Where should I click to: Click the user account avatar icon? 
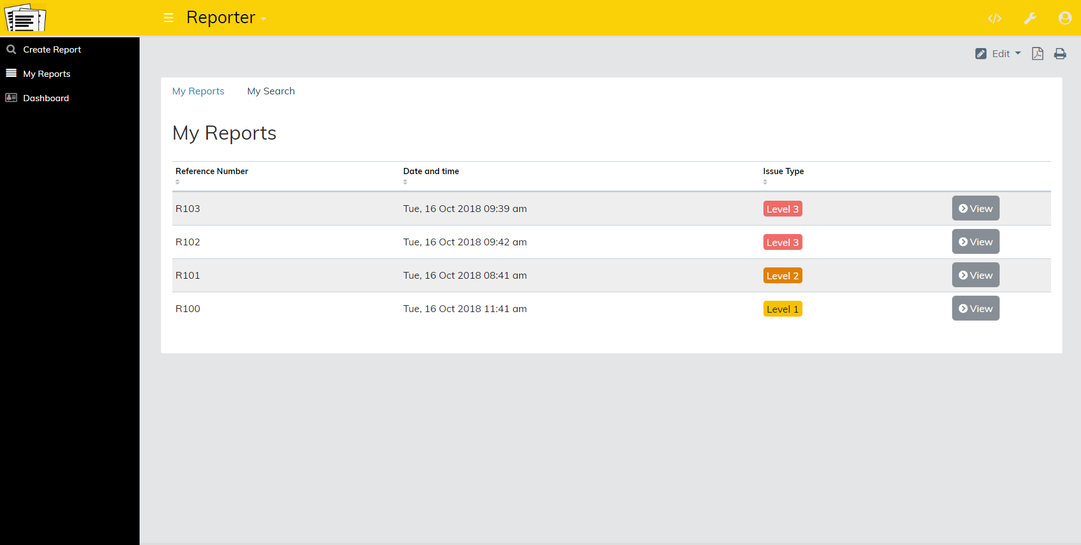pos(1065,19)
